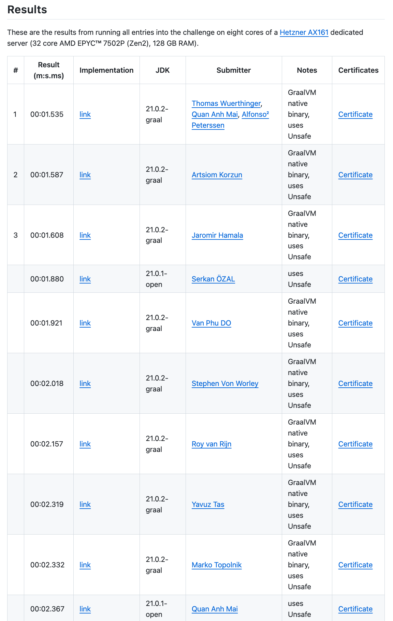Open Yavuz Tas's profile link
Screen dimensions: 393x621
point(208,505)
